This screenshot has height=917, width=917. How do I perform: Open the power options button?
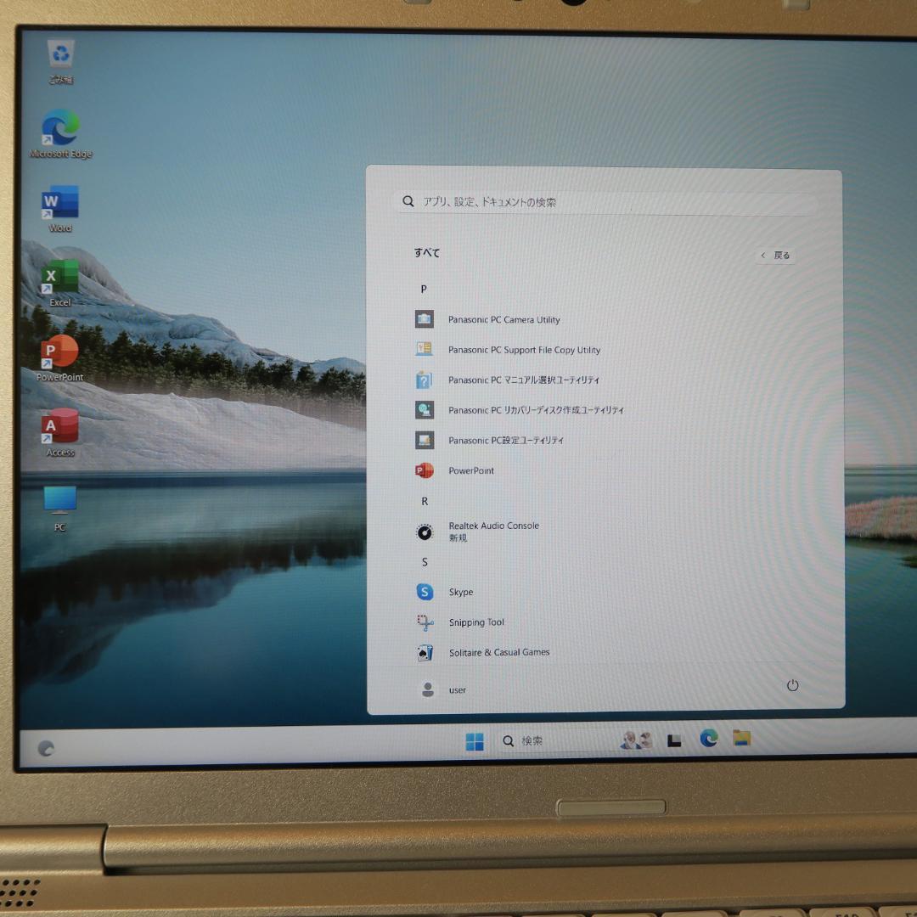(792, 685)
